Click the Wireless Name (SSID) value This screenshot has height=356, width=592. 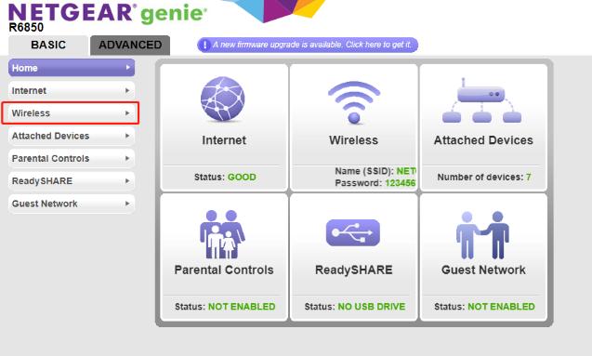pos(406,171)
